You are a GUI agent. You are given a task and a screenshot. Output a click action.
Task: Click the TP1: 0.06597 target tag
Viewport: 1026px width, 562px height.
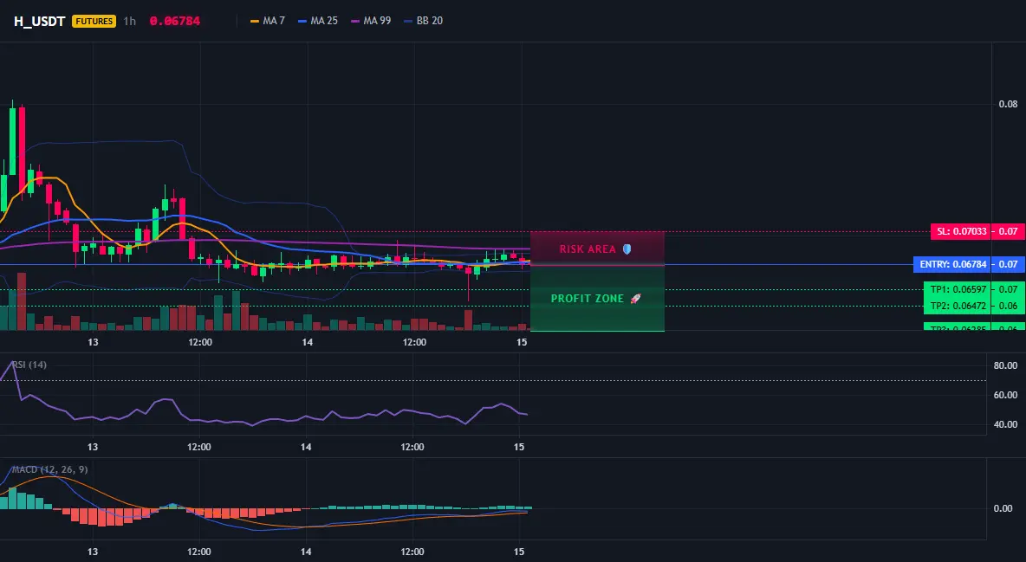click(957, 289)
